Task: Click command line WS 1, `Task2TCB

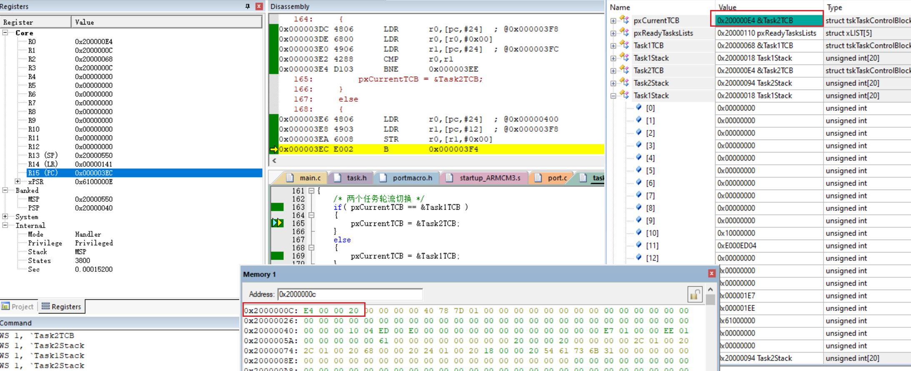Action: tap(37, 335)
